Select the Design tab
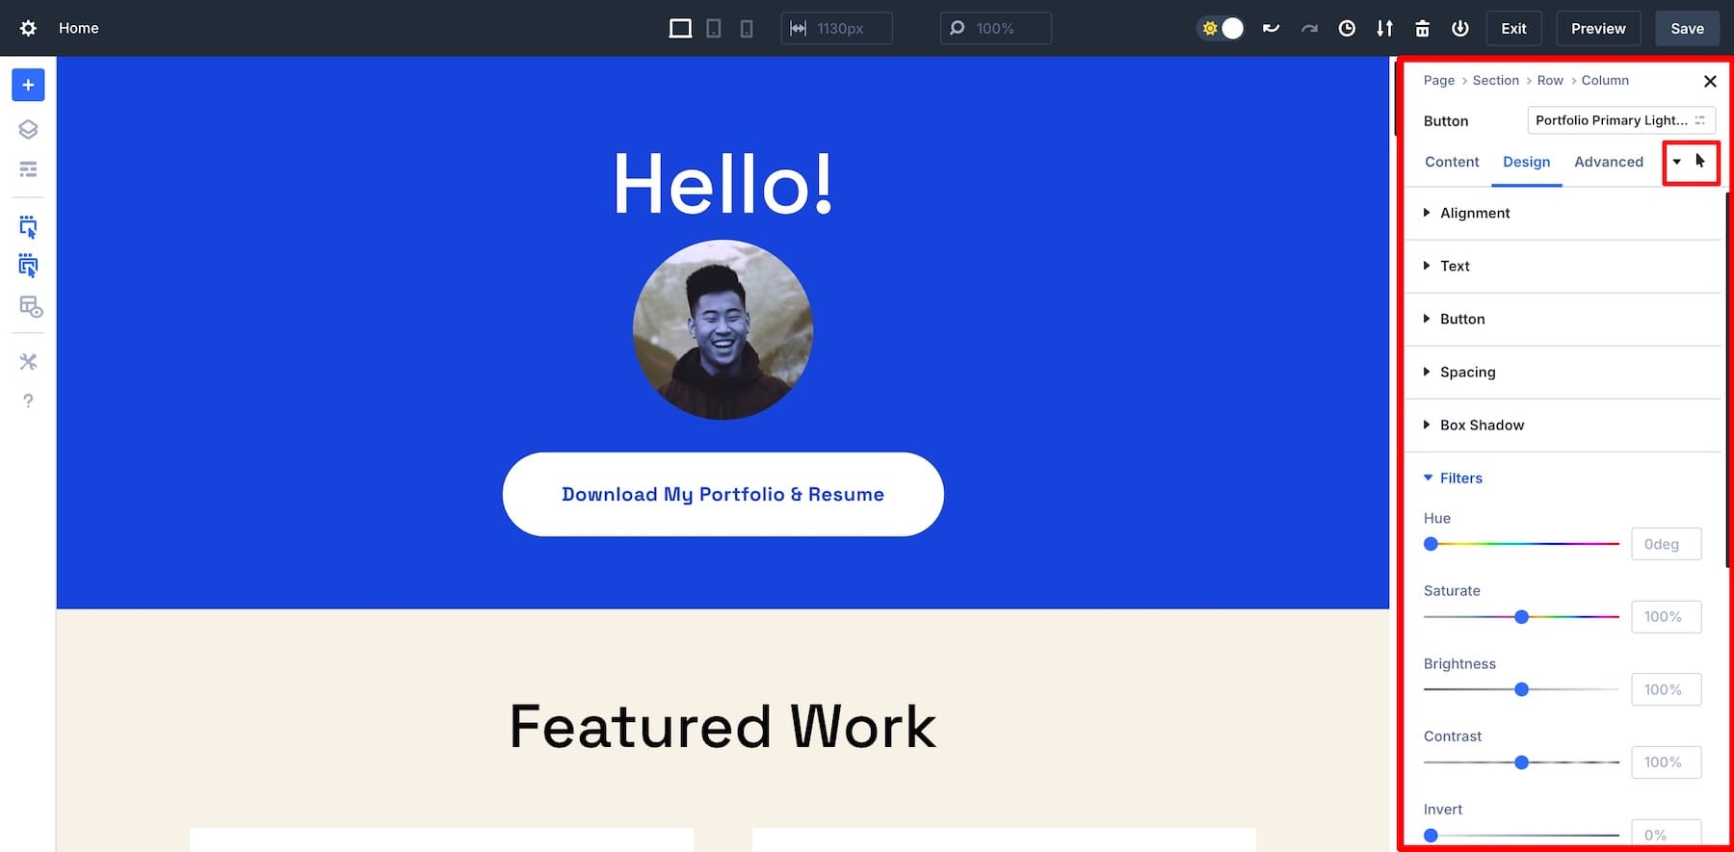 tap(1527, 162)
